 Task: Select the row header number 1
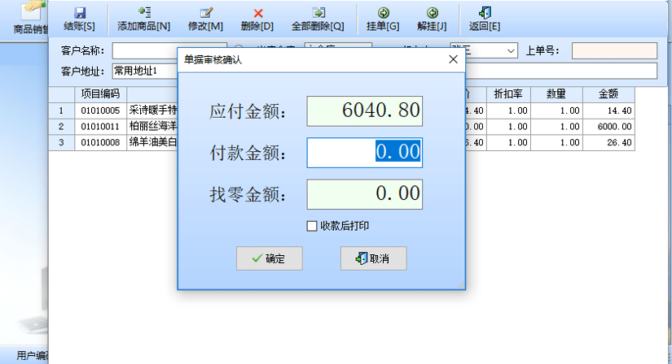click(62, 110)
